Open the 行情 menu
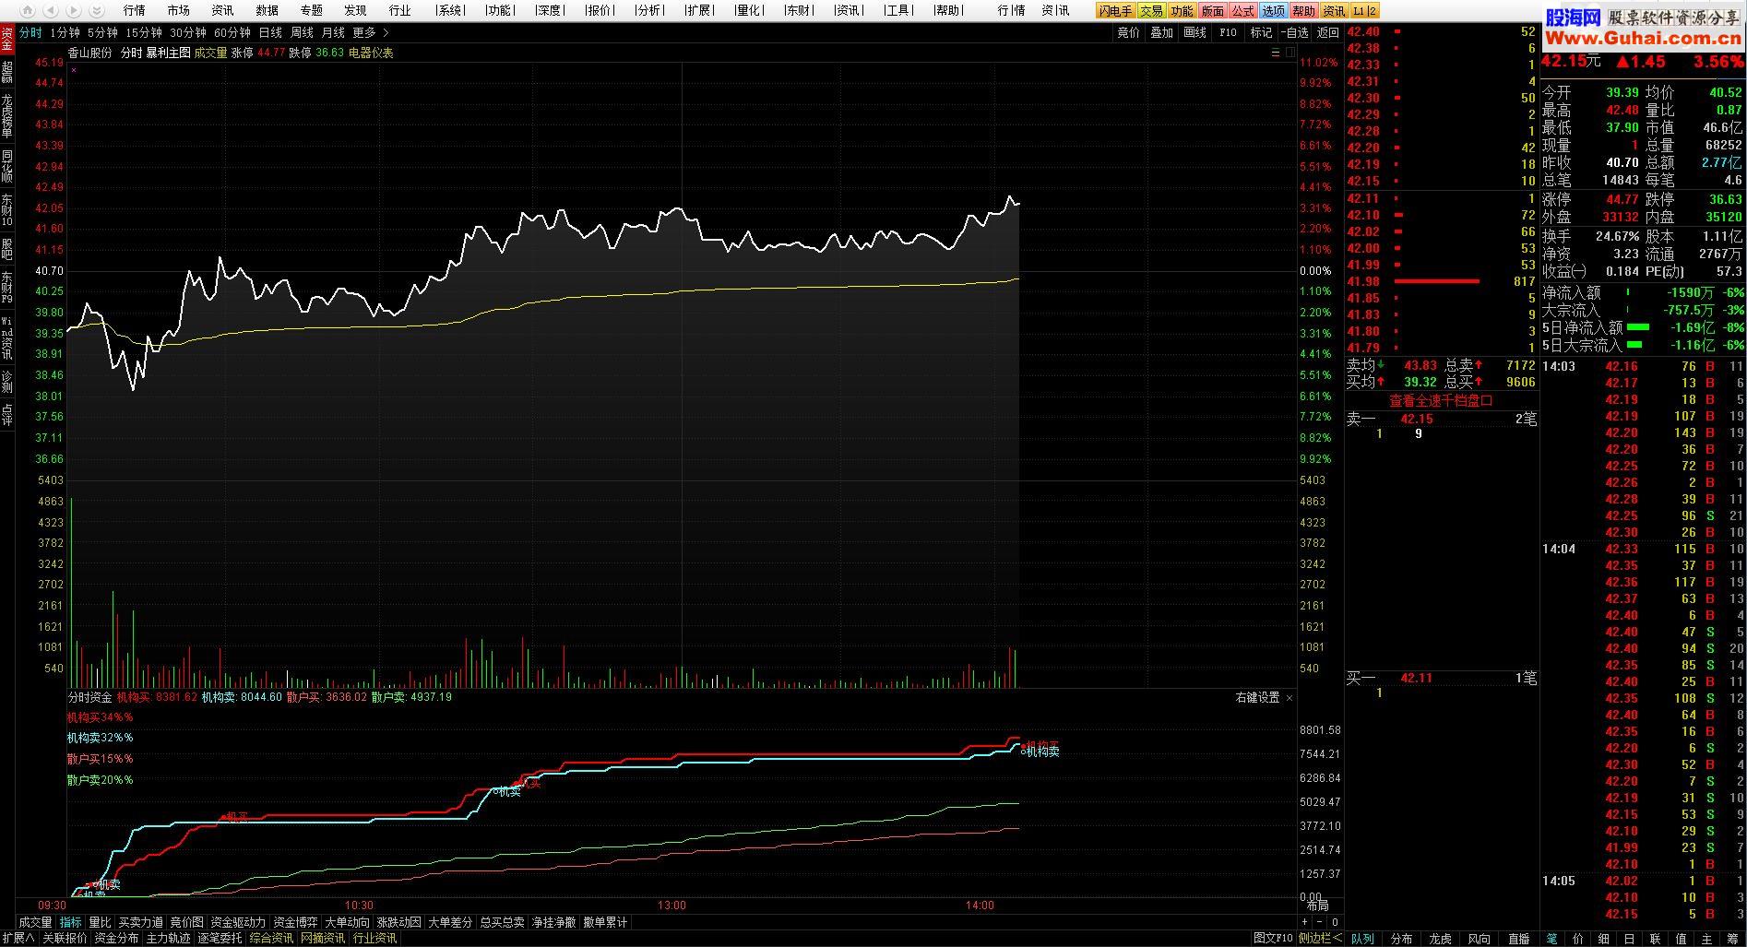This screenshot has width=1747, height=947. pos(135,10)
